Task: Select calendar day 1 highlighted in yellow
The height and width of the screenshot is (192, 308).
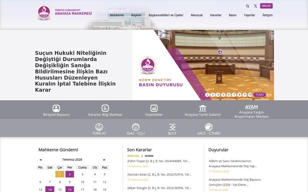Action: click(60, 174)
